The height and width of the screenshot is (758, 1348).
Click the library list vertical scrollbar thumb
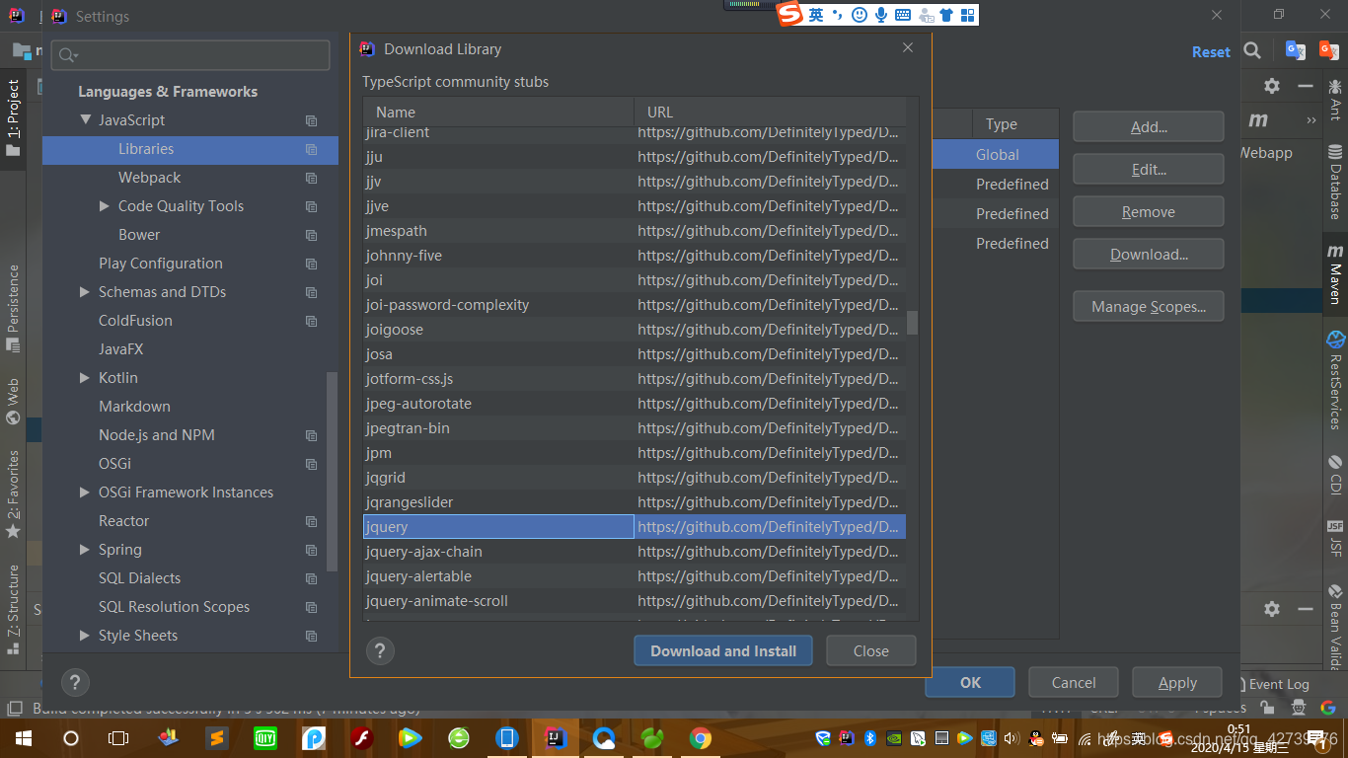(913, 323)
